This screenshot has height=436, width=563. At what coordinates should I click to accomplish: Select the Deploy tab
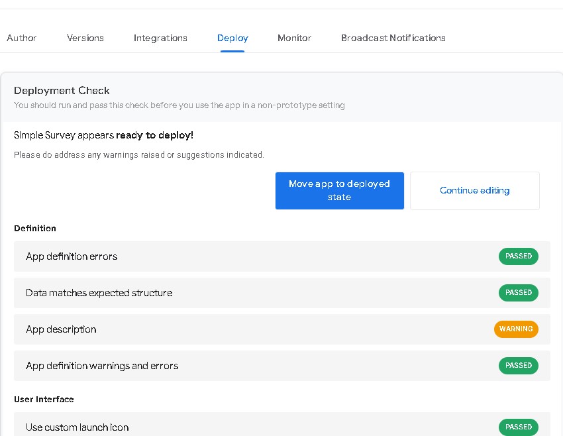pos(232,38)
